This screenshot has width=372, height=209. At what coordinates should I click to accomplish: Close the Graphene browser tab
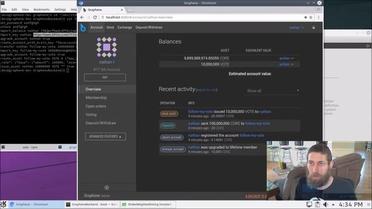(121, 10)
